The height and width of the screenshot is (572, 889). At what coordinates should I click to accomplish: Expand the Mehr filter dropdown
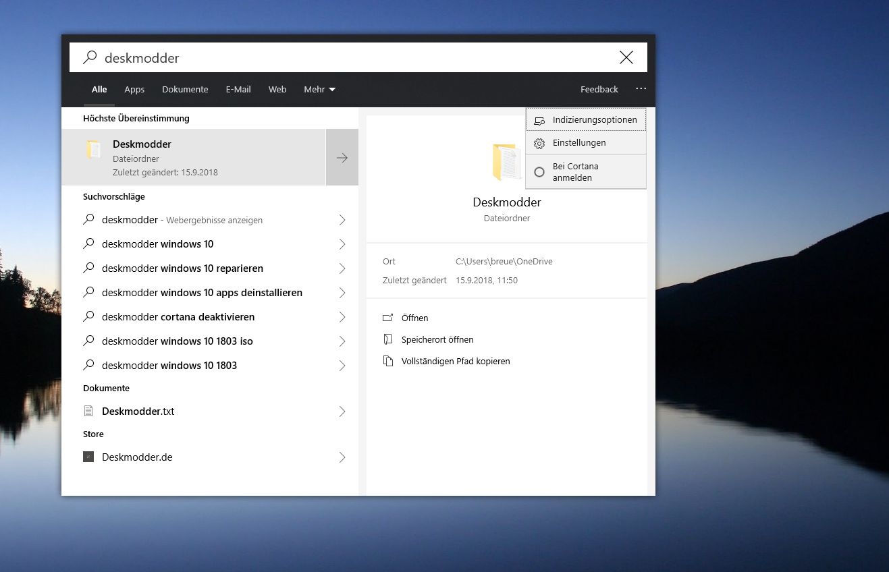320,89
